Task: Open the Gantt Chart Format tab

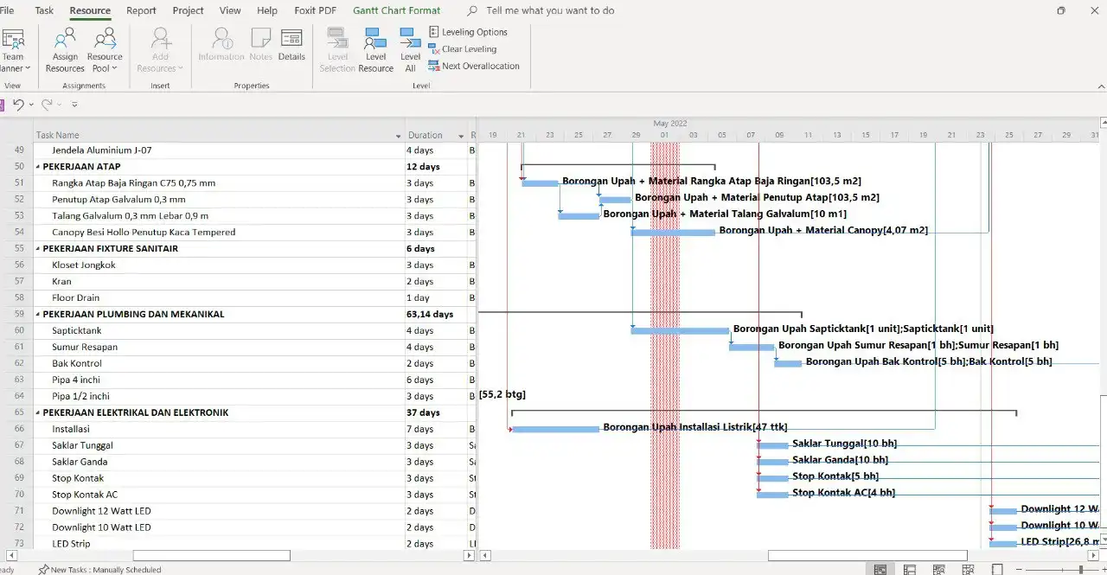Action: (397, 10)
